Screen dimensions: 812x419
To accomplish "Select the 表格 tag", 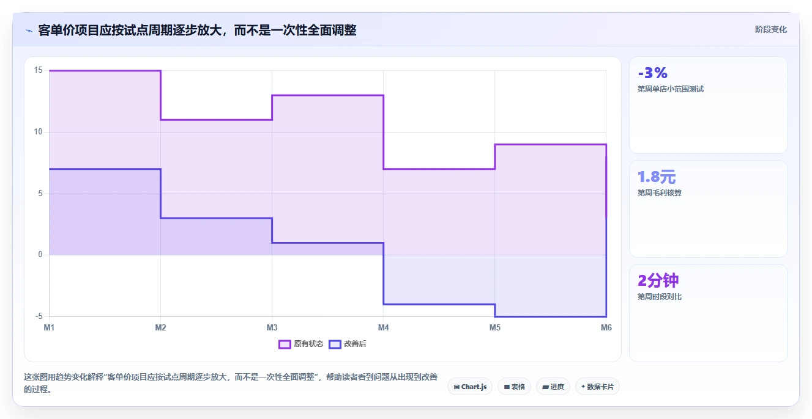I will coord(514,387).
